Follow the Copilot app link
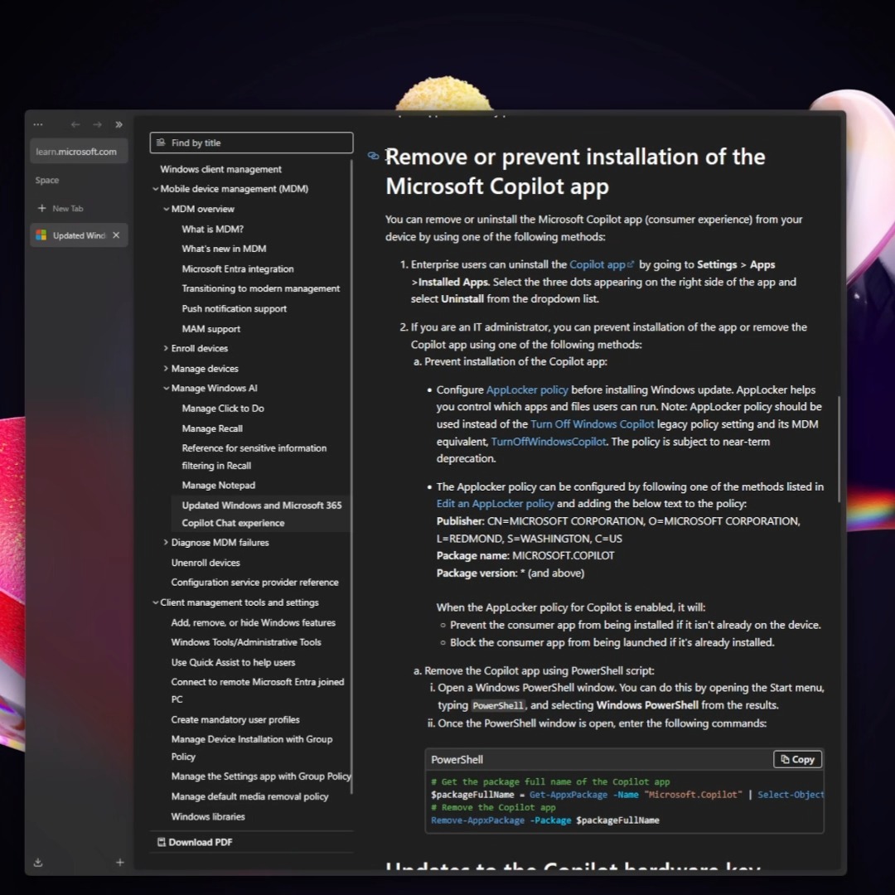Image resolution: width=895 pixels, height=895 pixels. click(602, 265)
